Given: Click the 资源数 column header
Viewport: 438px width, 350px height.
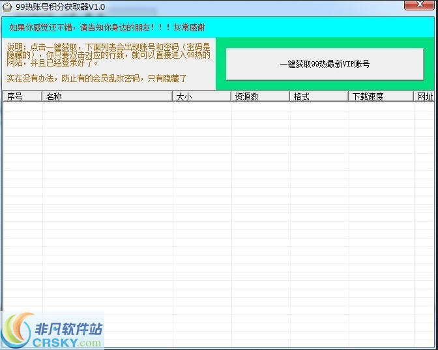Looking at the screenshot, I should pos(260,96).
